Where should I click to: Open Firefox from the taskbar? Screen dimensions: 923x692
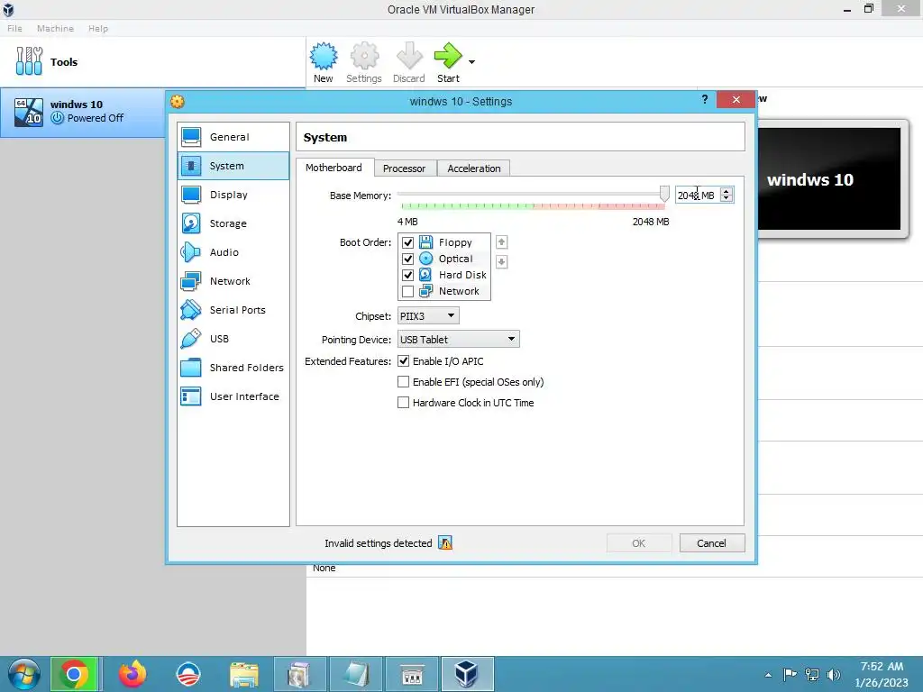pyautogui.click(x=132, y=674)
